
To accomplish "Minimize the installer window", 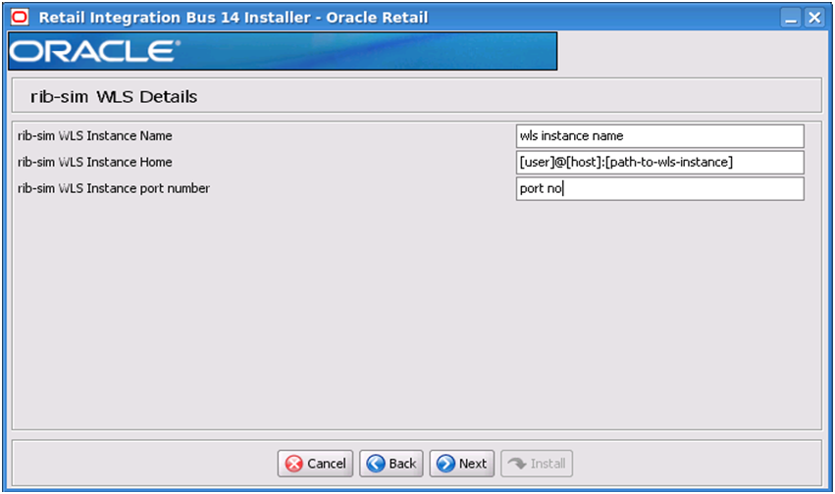I will [x=791, y=18].
